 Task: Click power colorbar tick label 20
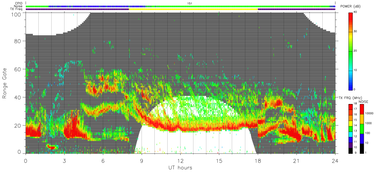(356, 51)
